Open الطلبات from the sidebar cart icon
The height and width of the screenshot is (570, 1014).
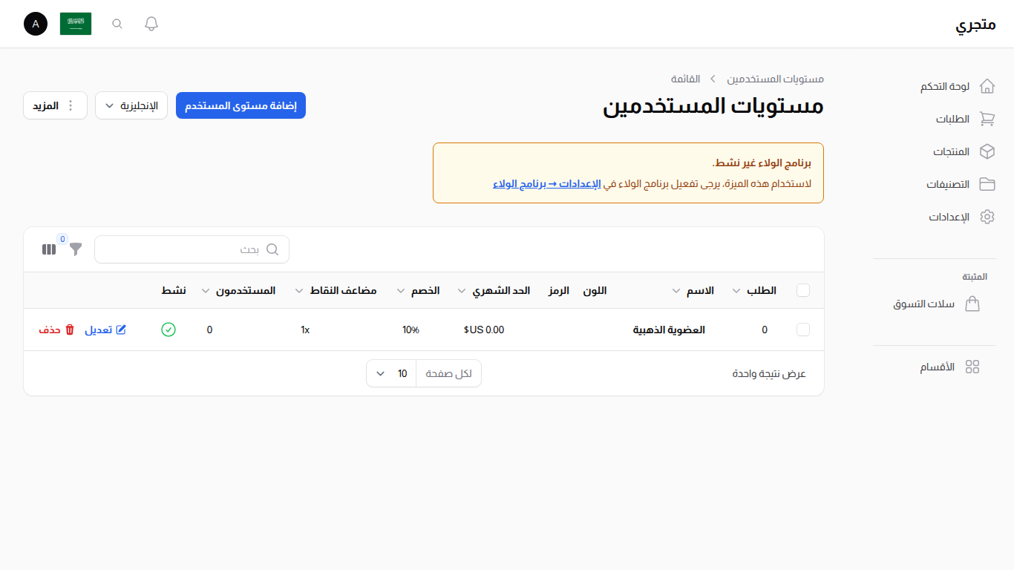pos(987,119)
